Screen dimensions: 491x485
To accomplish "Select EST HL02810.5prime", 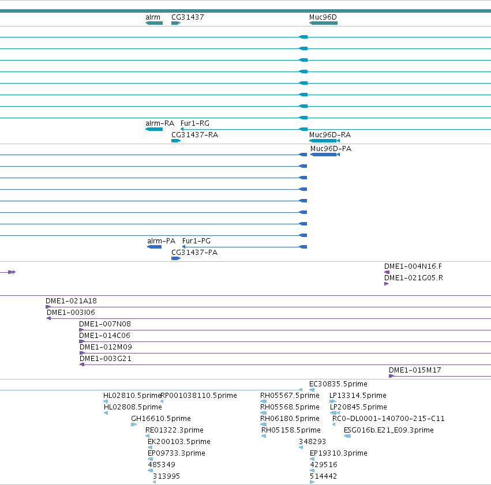I will tap(106, 401).
